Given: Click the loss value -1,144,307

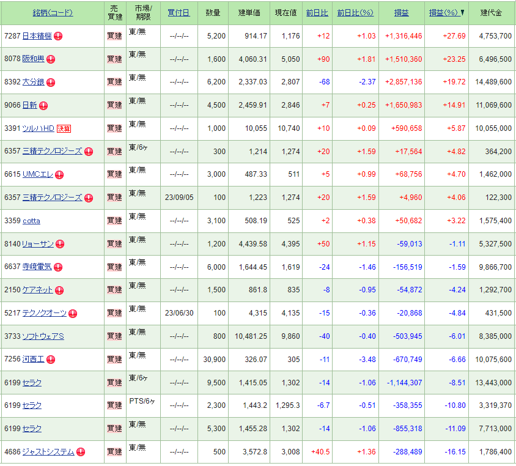Looking at the screenshot, I should click(x=405, y=383).
